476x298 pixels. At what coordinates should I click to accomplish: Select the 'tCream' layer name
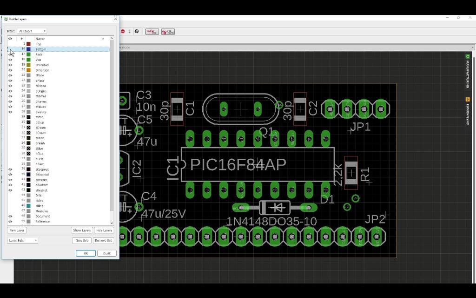(x=40, y=128)
